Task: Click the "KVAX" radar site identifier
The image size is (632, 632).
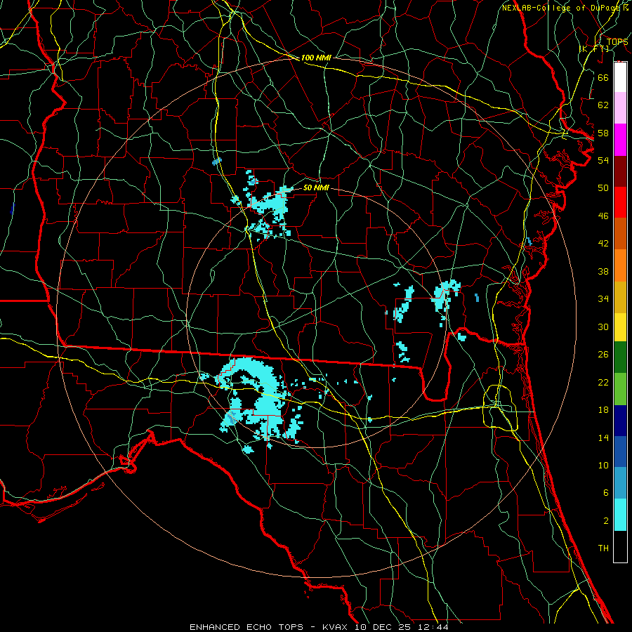Action: [336, 627]
